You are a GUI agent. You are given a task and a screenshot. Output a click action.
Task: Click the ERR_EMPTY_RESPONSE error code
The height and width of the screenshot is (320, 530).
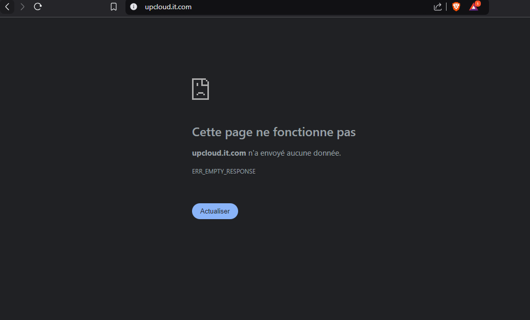click(223, 172)
